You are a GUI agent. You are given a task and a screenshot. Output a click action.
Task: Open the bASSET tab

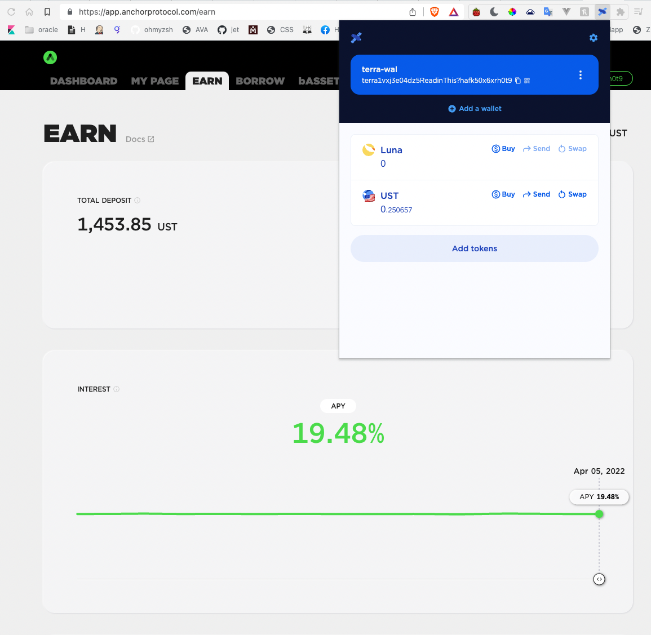tap(318, 81)
